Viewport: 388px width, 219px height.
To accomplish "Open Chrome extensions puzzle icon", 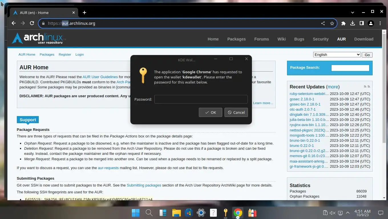I will [343, 23].
